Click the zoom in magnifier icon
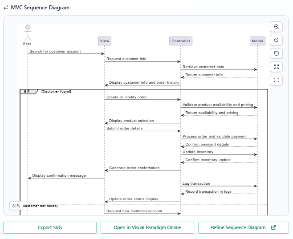Image resolution: width=293 pixels, height=239 pixels. tap(277, 27)
